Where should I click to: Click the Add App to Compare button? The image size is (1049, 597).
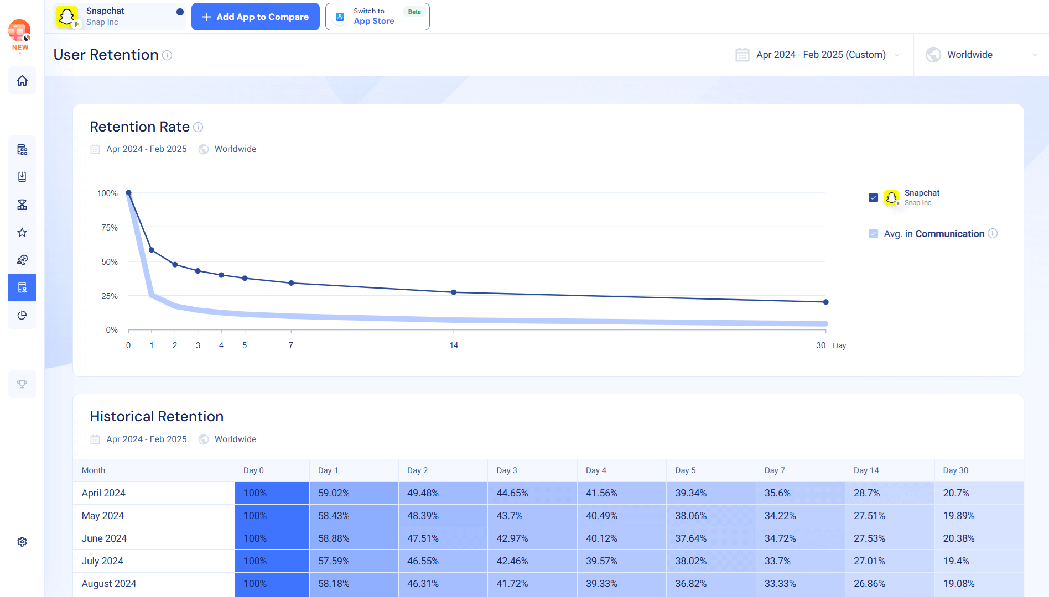[x=255, y=17]
